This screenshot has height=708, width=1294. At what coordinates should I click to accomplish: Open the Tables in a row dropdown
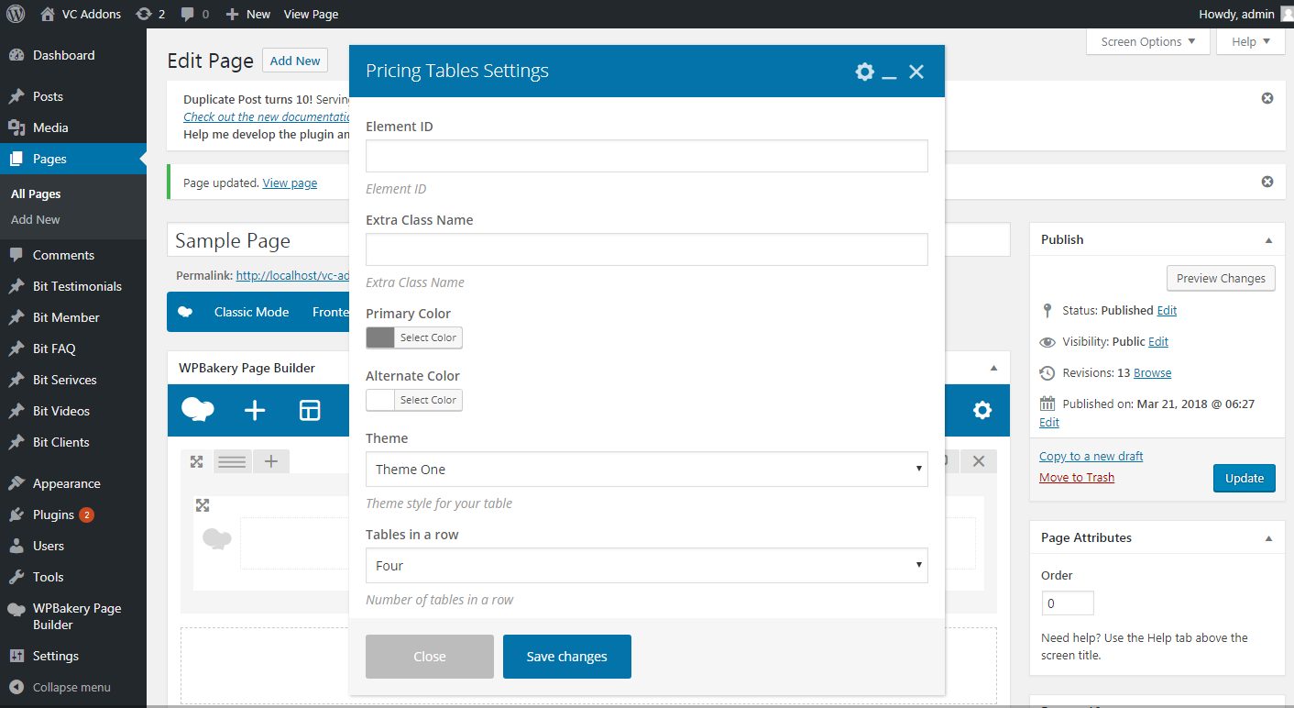pos(646,565)
